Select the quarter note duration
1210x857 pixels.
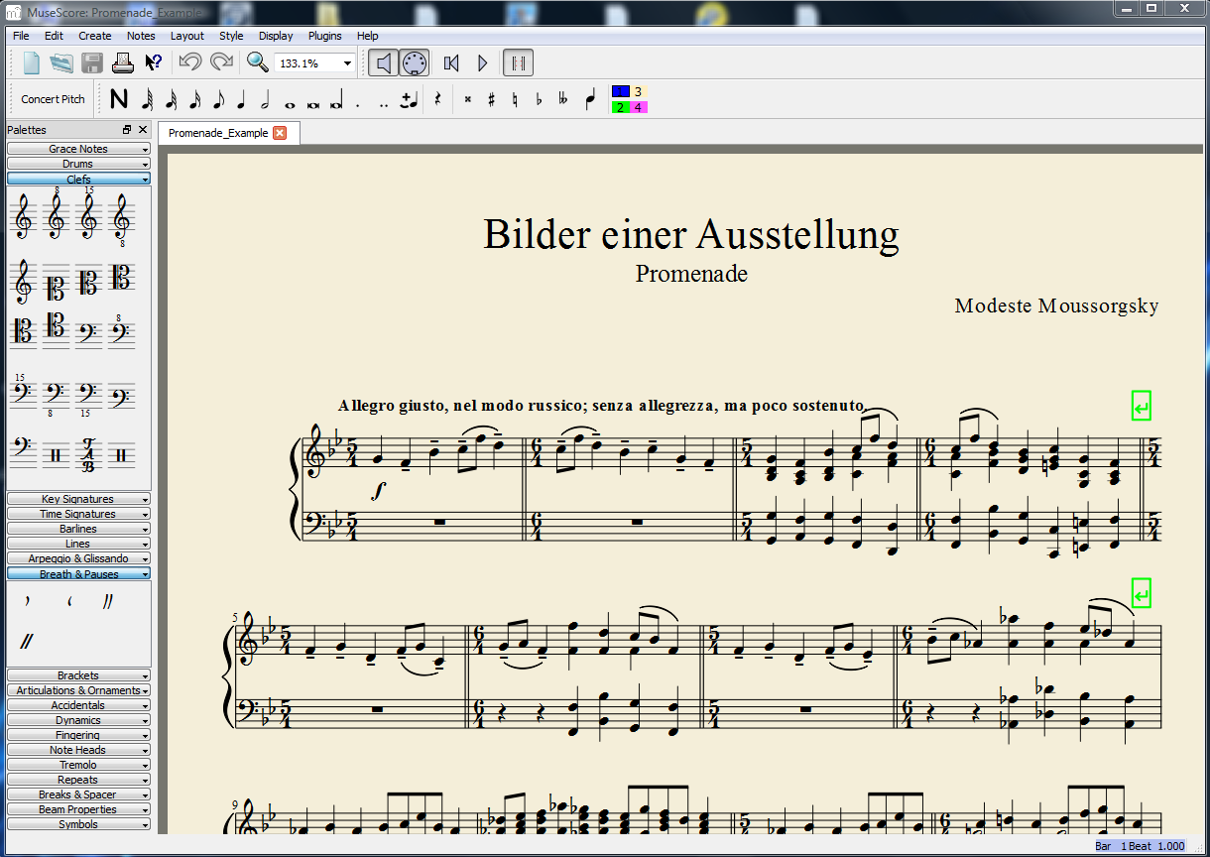[241, 99]
